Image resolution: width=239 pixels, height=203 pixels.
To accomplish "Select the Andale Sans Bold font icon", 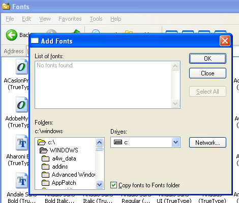I will [22, 181].
